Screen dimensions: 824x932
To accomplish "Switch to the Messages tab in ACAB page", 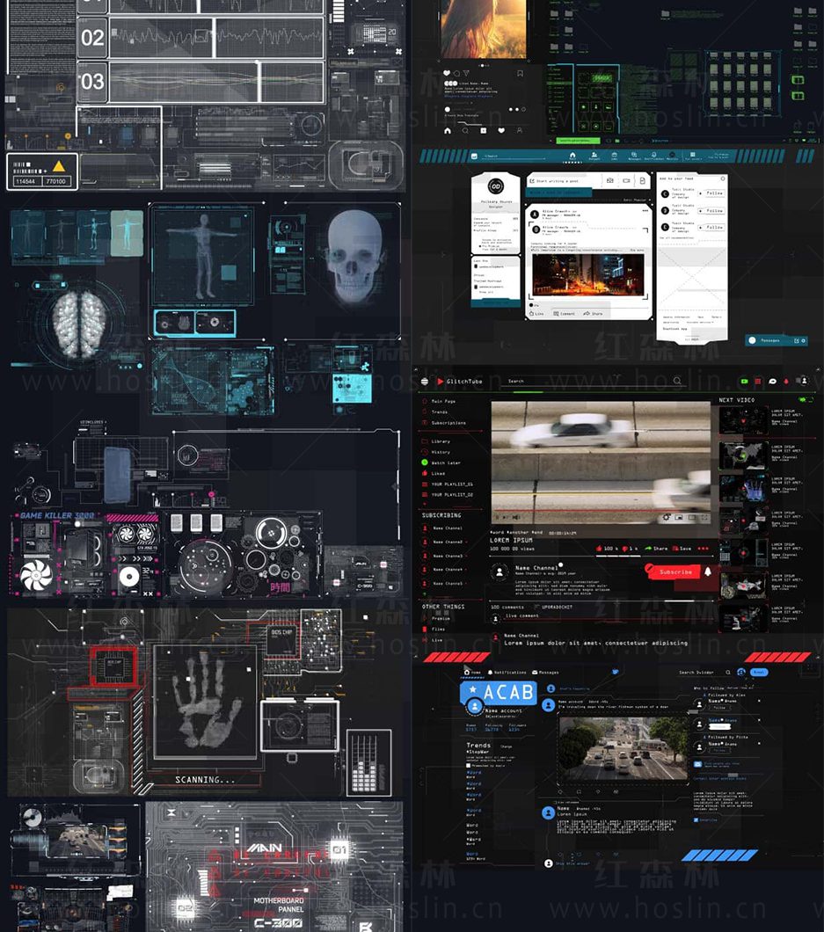I will coord(545,673).
